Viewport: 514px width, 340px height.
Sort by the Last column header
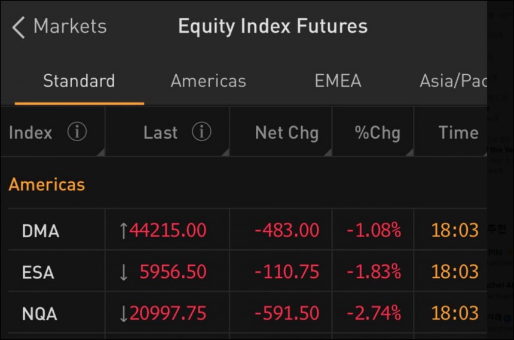click(x=160, y=133)
